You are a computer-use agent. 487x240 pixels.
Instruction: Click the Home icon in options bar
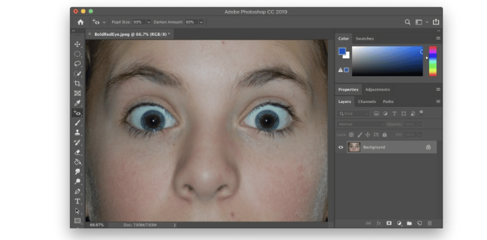tap(80, 22)
